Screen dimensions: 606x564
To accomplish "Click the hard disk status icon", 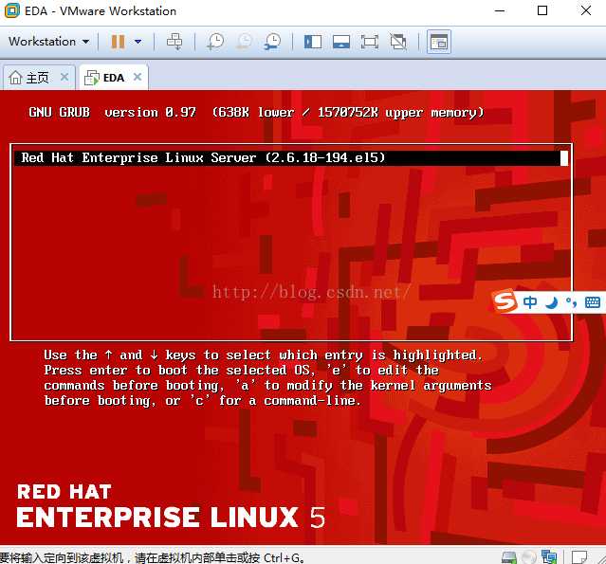I will 508,557.
